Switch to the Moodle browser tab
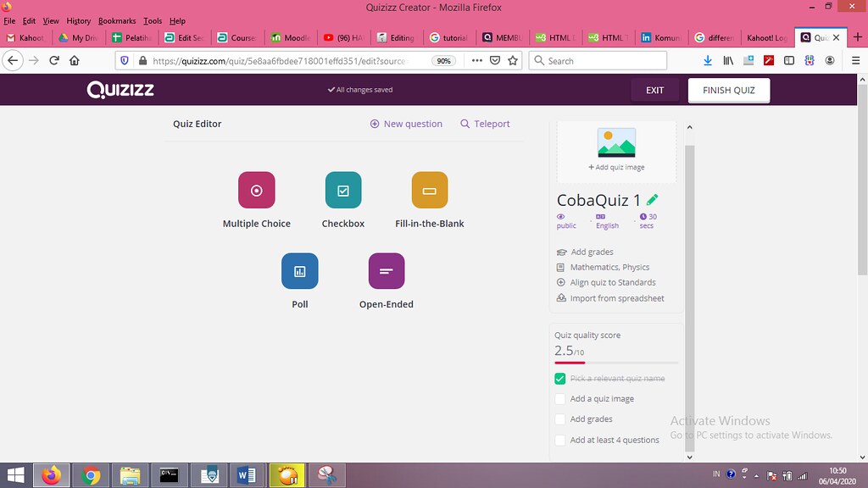868x488 pixels. tap(292, 37)
